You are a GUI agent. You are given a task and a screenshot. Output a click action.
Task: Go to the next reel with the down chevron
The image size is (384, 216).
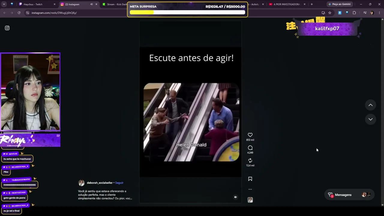(x=370, y=119)
